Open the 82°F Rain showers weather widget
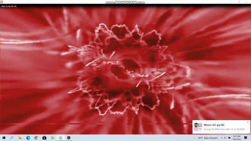Image resolution: width=251 pixels, height=141 pixels. [206, 138]
